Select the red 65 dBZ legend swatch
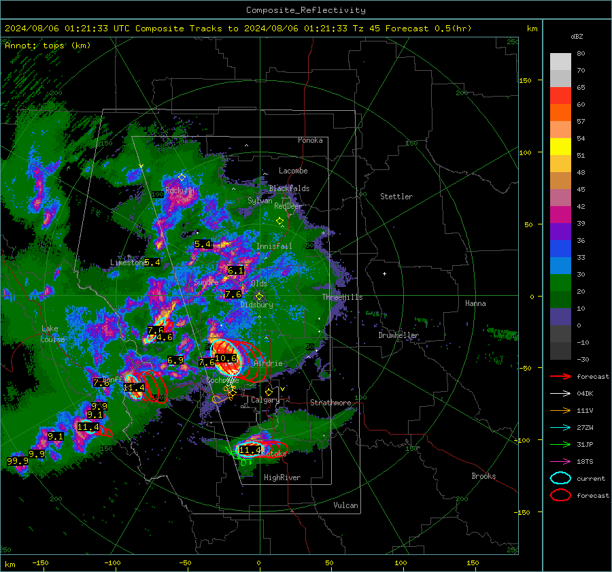 point(560,96)
